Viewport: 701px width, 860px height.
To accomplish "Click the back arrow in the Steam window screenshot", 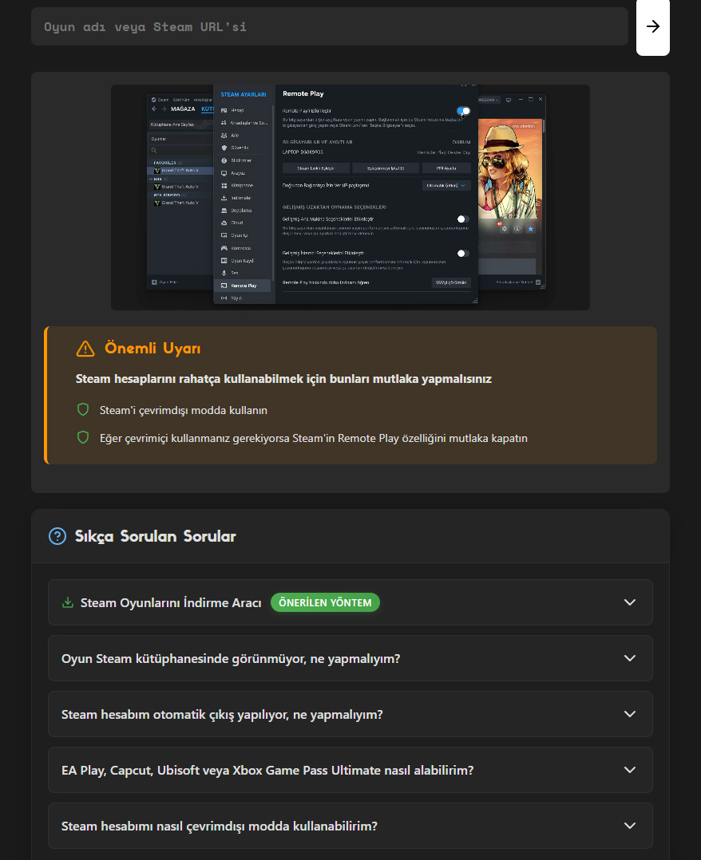I will pos(153,108).
